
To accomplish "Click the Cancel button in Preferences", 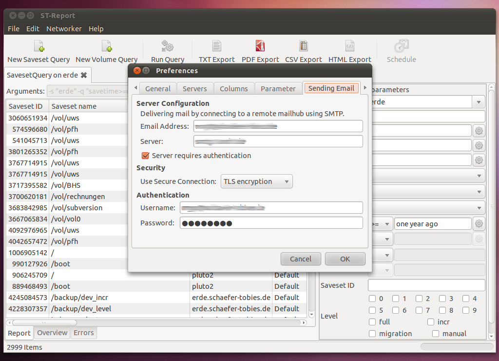I will click(x=301, y=259).
